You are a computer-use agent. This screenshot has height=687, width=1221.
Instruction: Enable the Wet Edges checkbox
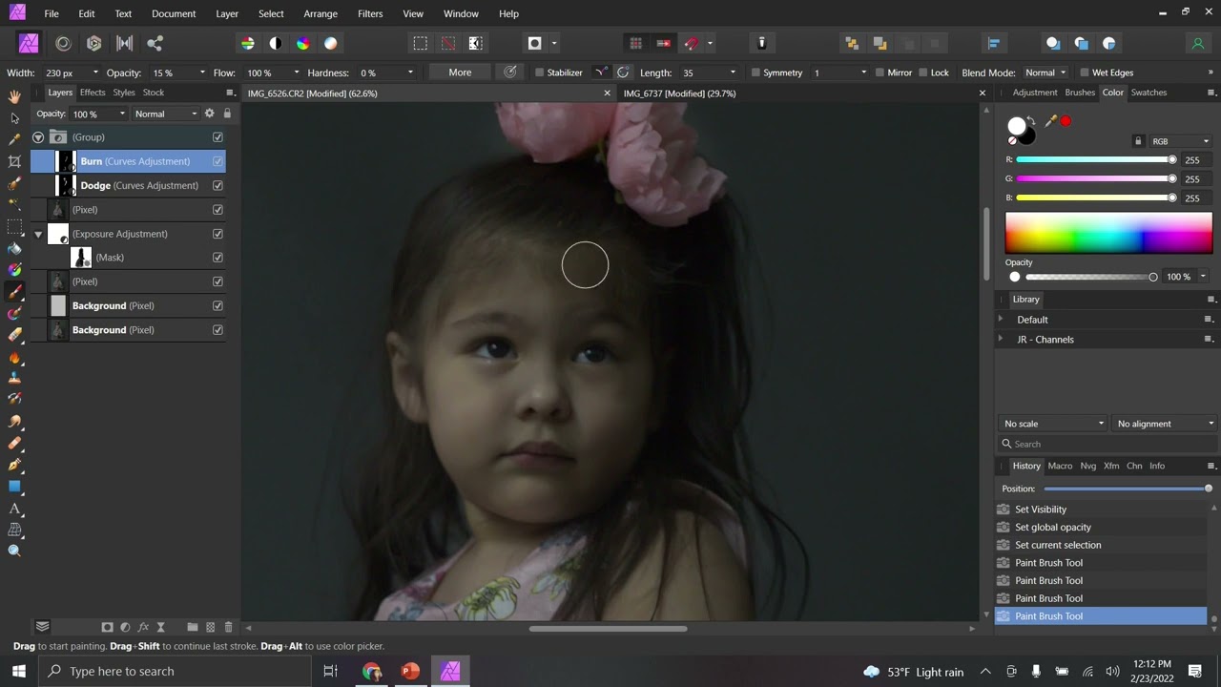pos(1084,73)
